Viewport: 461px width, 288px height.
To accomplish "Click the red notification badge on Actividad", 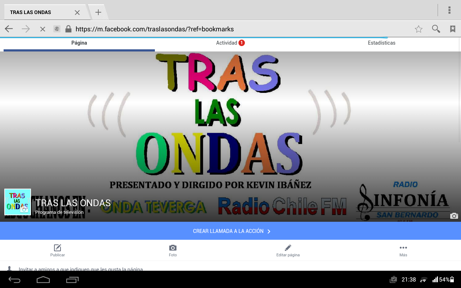I will coord(242,43).
